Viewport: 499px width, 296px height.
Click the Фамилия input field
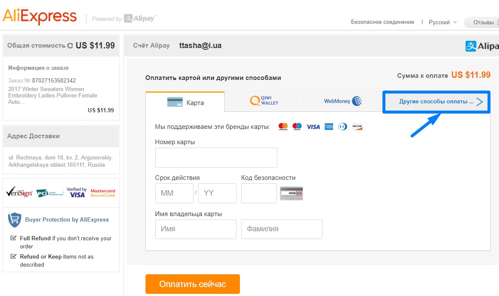point(282,229)
